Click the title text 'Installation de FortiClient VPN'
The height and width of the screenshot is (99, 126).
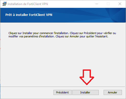pyautogui.click(x=28, y=4)
